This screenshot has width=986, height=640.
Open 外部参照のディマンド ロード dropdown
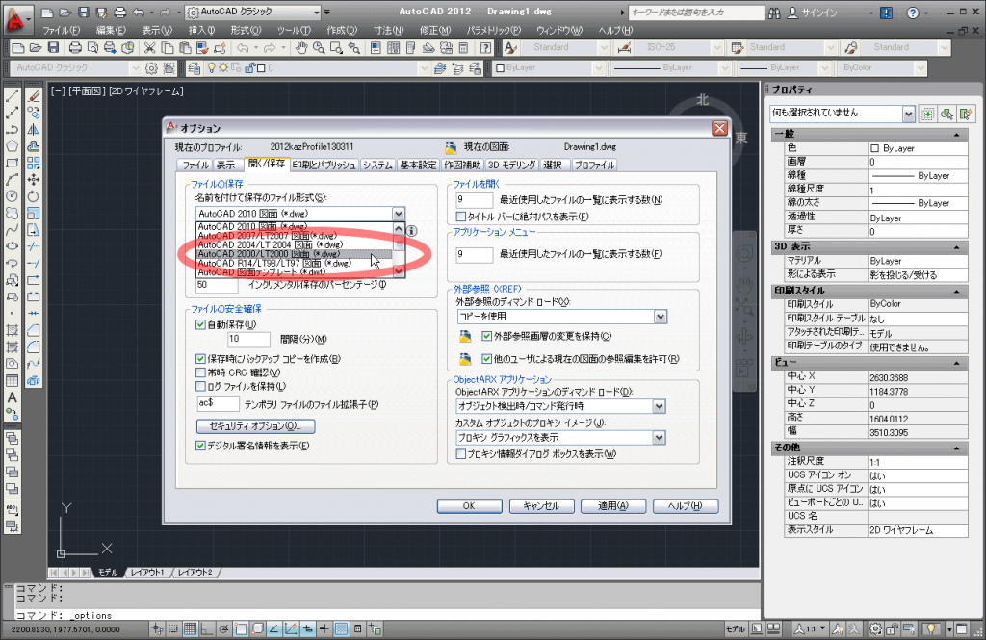click(660, 317)
